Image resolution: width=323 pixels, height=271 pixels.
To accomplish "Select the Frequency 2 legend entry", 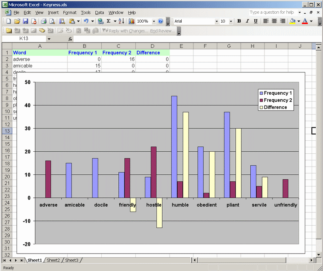I will pyautogui.click(x=278, y=100).
